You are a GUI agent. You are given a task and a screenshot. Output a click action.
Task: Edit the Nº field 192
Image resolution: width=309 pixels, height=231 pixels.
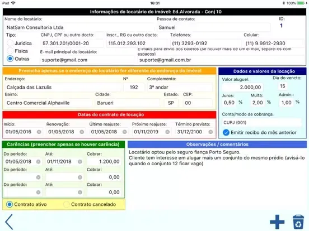(134, 87)
